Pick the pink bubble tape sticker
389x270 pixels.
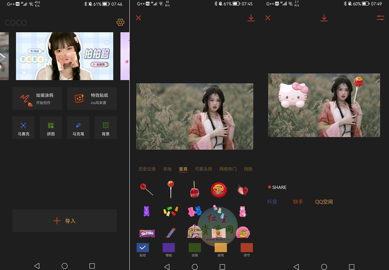point(242,232)
